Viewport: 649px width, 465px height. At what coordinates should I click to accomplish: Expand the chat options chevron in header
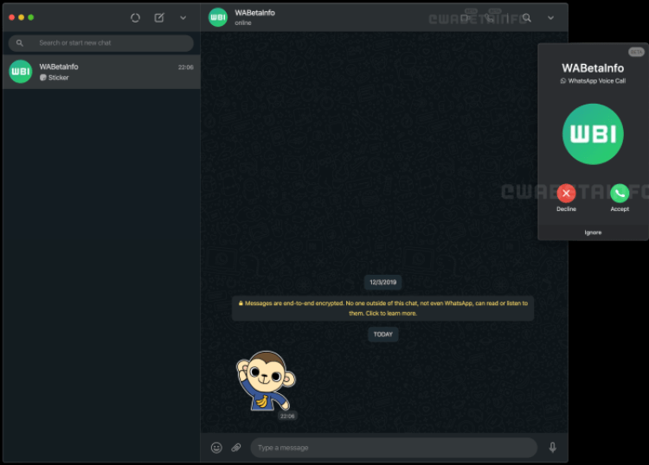pyautogui.click(x=550, y=17)
